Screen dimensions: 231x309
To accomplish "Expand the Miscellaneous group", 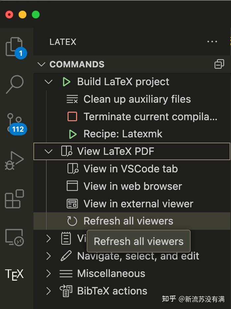I will point(49,273).
